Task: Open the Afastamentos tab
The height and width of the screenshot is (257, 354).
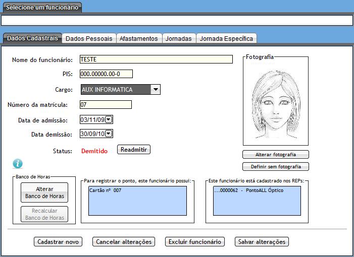Action: pos(139,38)
